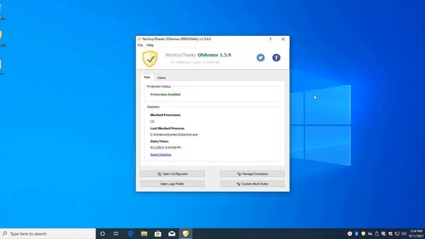Click the blocked process path control.exe

pyautogui.click(x=174, y=134)
